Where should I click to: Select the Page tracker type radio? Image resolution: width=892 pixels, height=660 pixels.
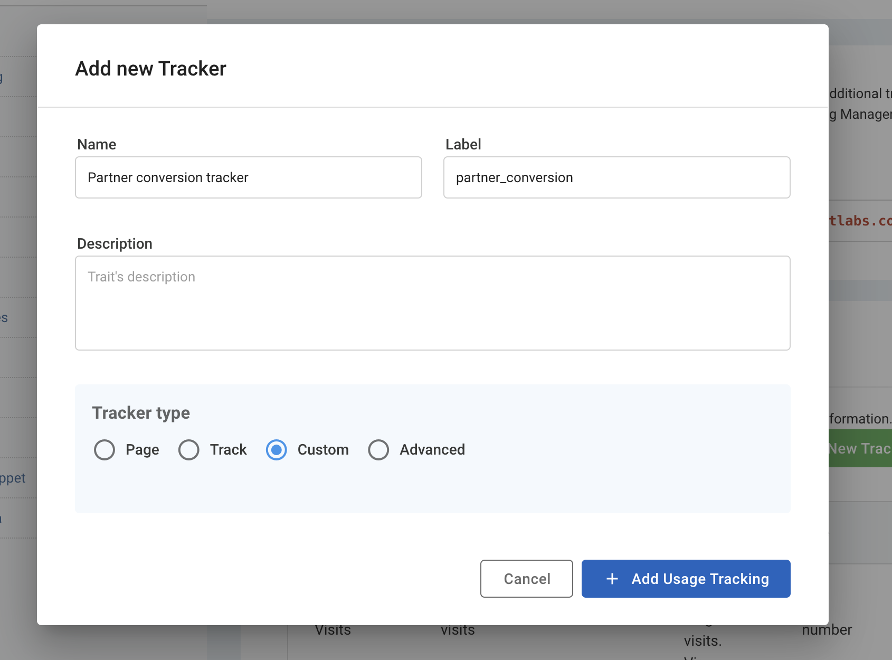tap(105, 450)
